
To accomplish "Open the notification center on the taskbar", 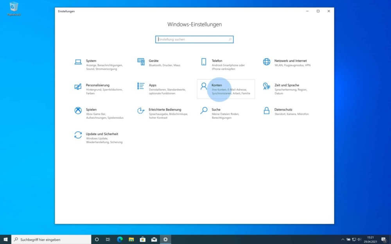I will click(x=384, y=239).
